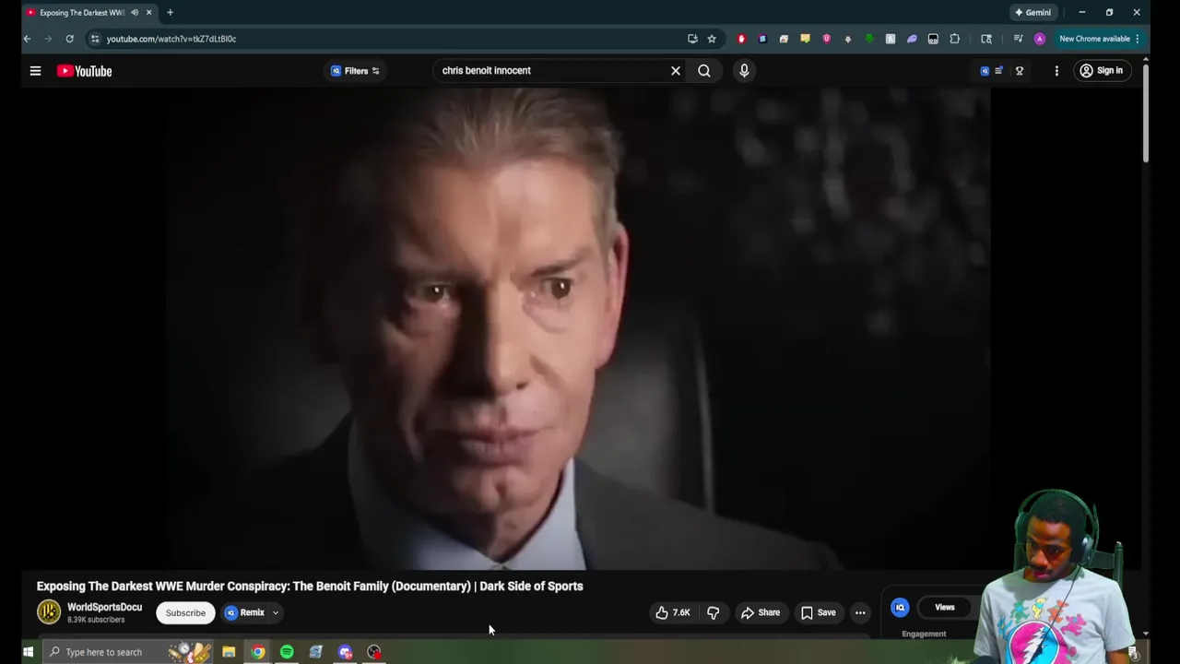
Task: Click 'New Chrome available' update button
Action: coord(1099,39)
